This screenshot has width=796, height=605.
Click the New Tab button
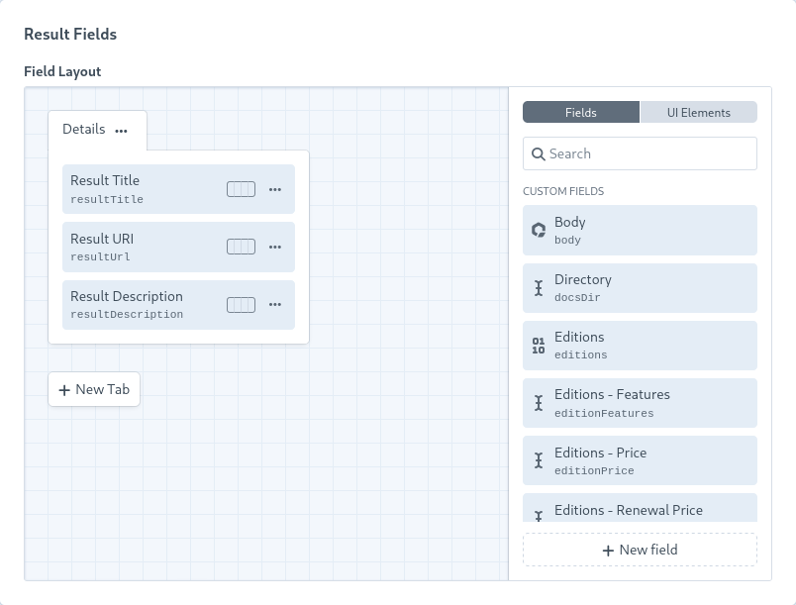point(94,389)
